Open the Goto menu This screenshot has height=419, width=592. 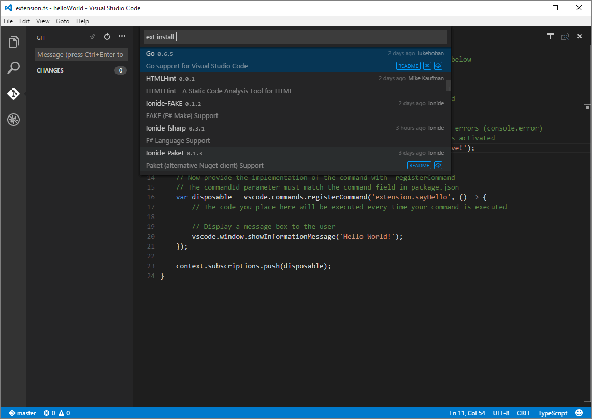coord(63,21)
